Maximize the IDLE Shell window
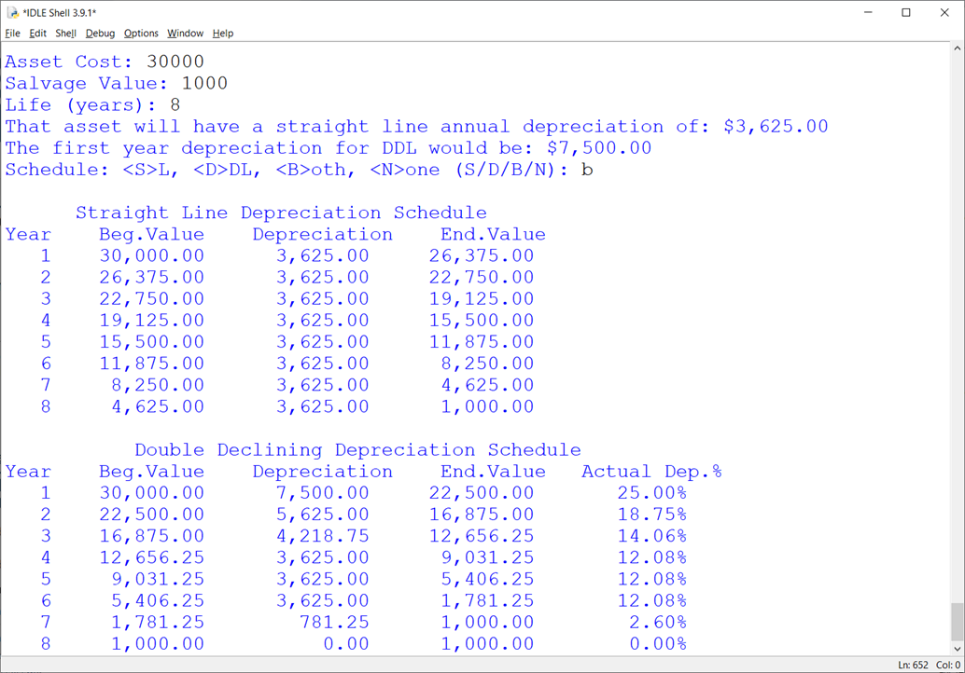Image resolution: width=965 pixels, height=673 pixels. click(906, 12)
